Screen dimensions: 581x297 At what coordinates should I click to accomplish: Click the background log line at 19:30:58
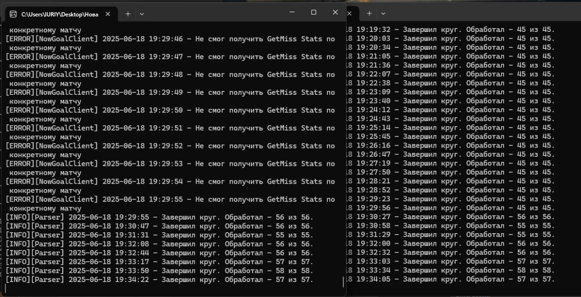tap(450, 226)
